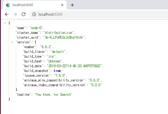Click the version number value "6.6.2"

[46, 47]
